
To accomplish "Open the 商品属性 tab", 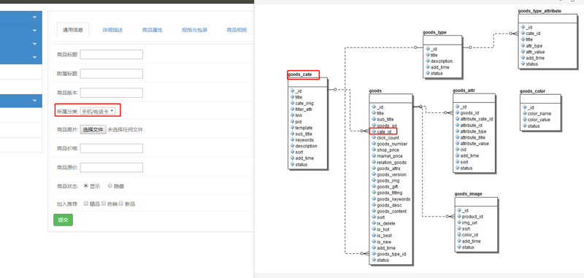I will tap(153, 30).
